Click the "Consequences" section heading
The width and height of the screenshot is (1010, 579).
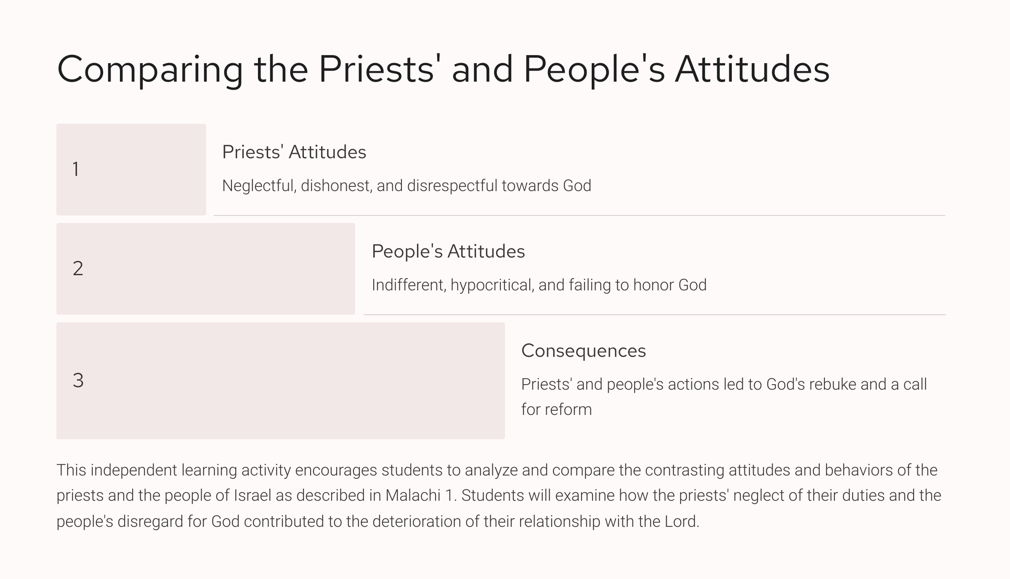point(583,351)
